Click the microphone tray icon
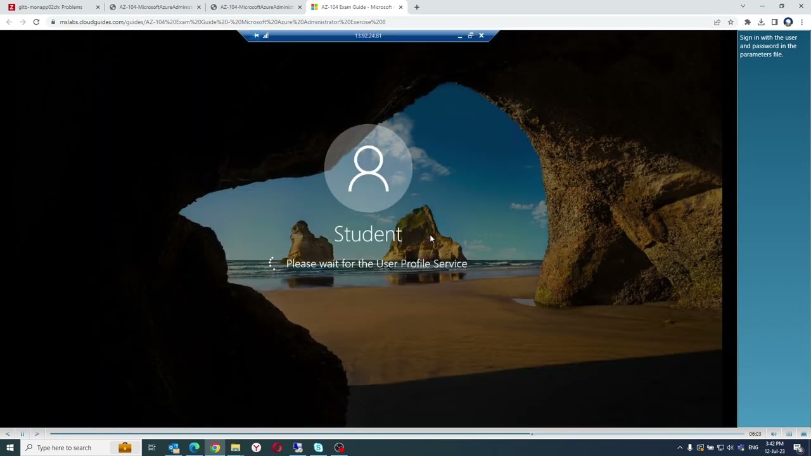Viewport: 811px width, 456px height. (690, 448)
